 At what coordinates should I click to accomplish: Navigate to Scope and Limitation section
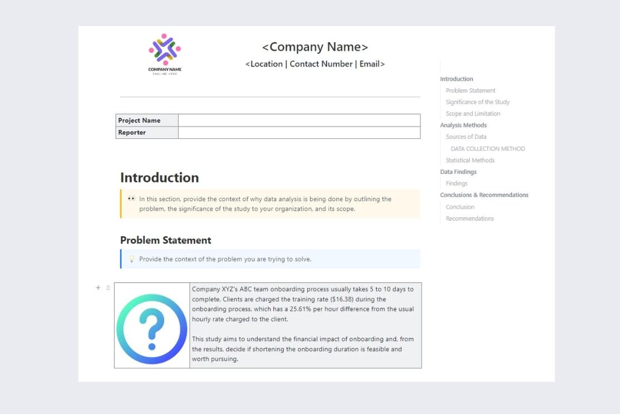click(473, 114)
